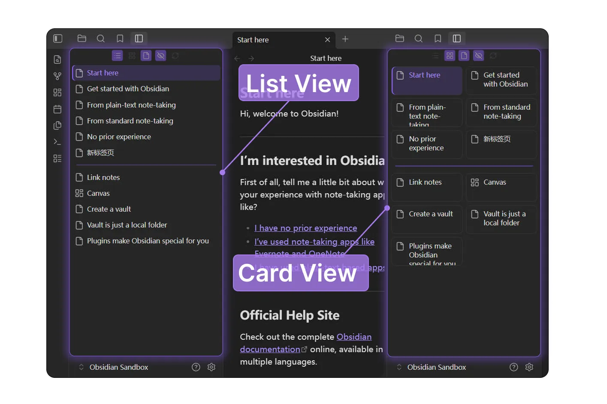
Task: Open the 'Create a vault' card in the right panel
Action: coord(427,219)
